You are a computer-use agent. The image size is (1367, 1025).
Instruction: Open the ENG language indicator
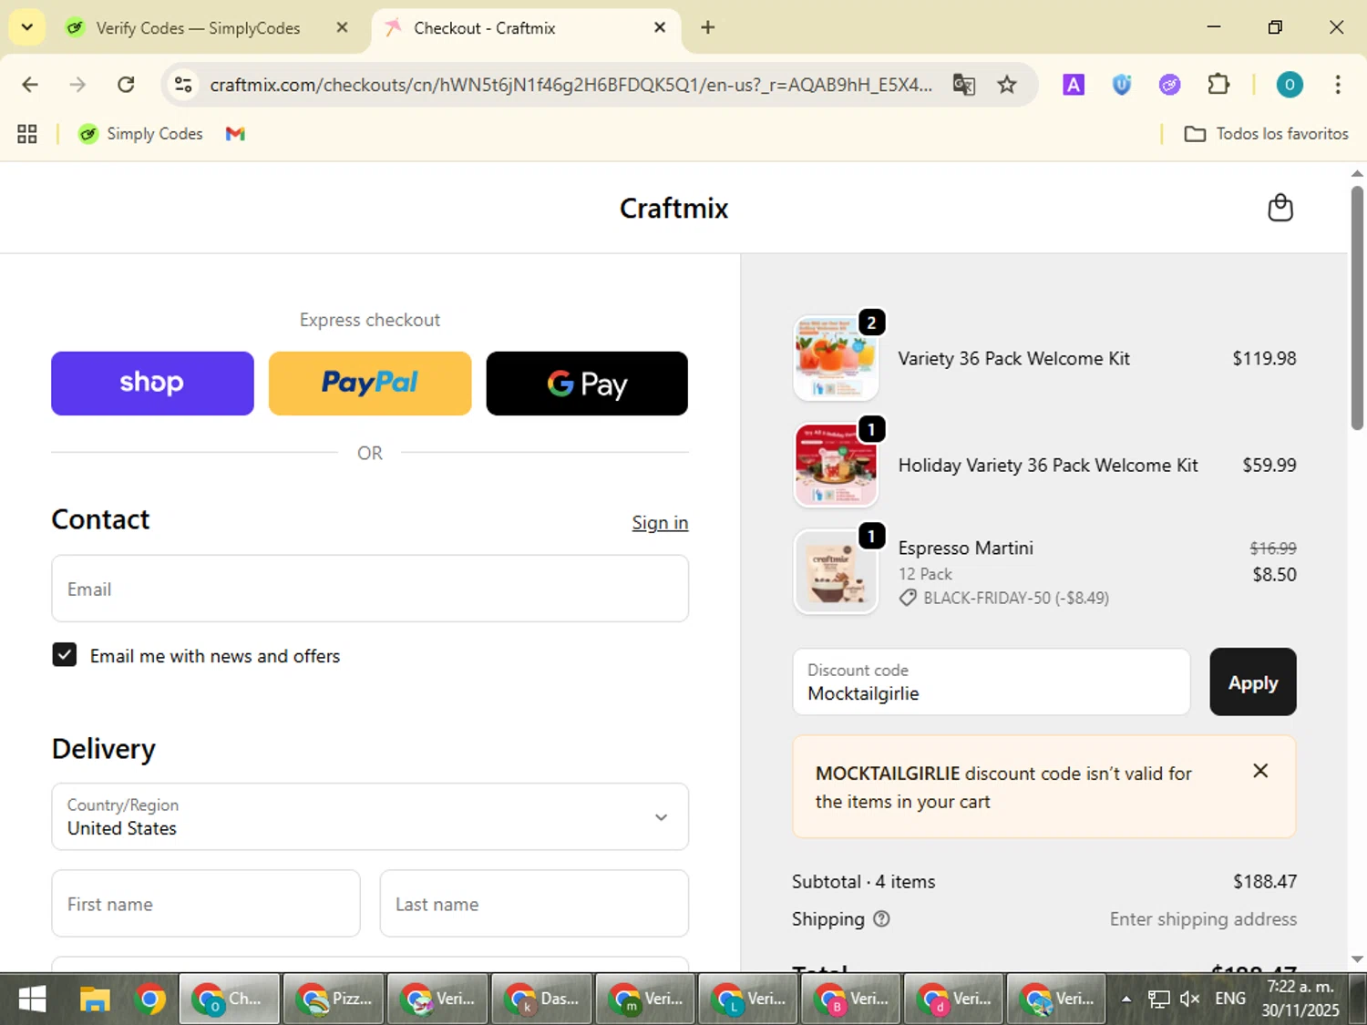tap(1230, 999)
